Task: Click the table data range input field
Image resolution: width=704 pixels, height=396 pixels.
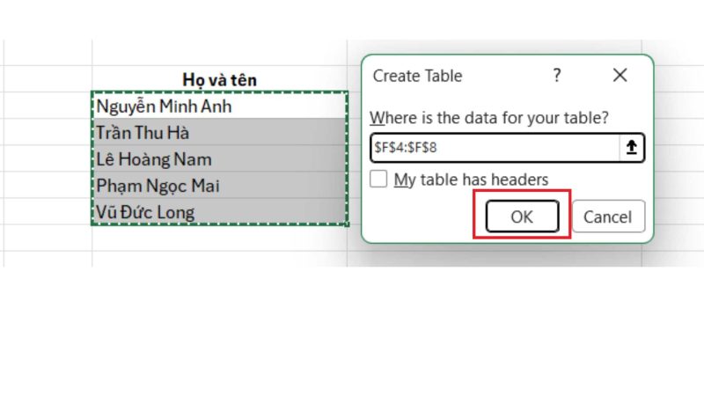Action: click(495, 147)
